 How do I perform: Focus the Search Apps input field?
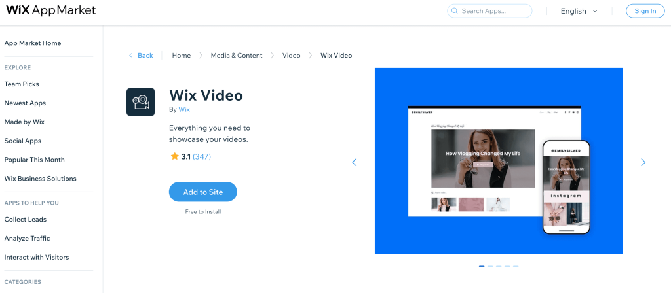[489, 11]
